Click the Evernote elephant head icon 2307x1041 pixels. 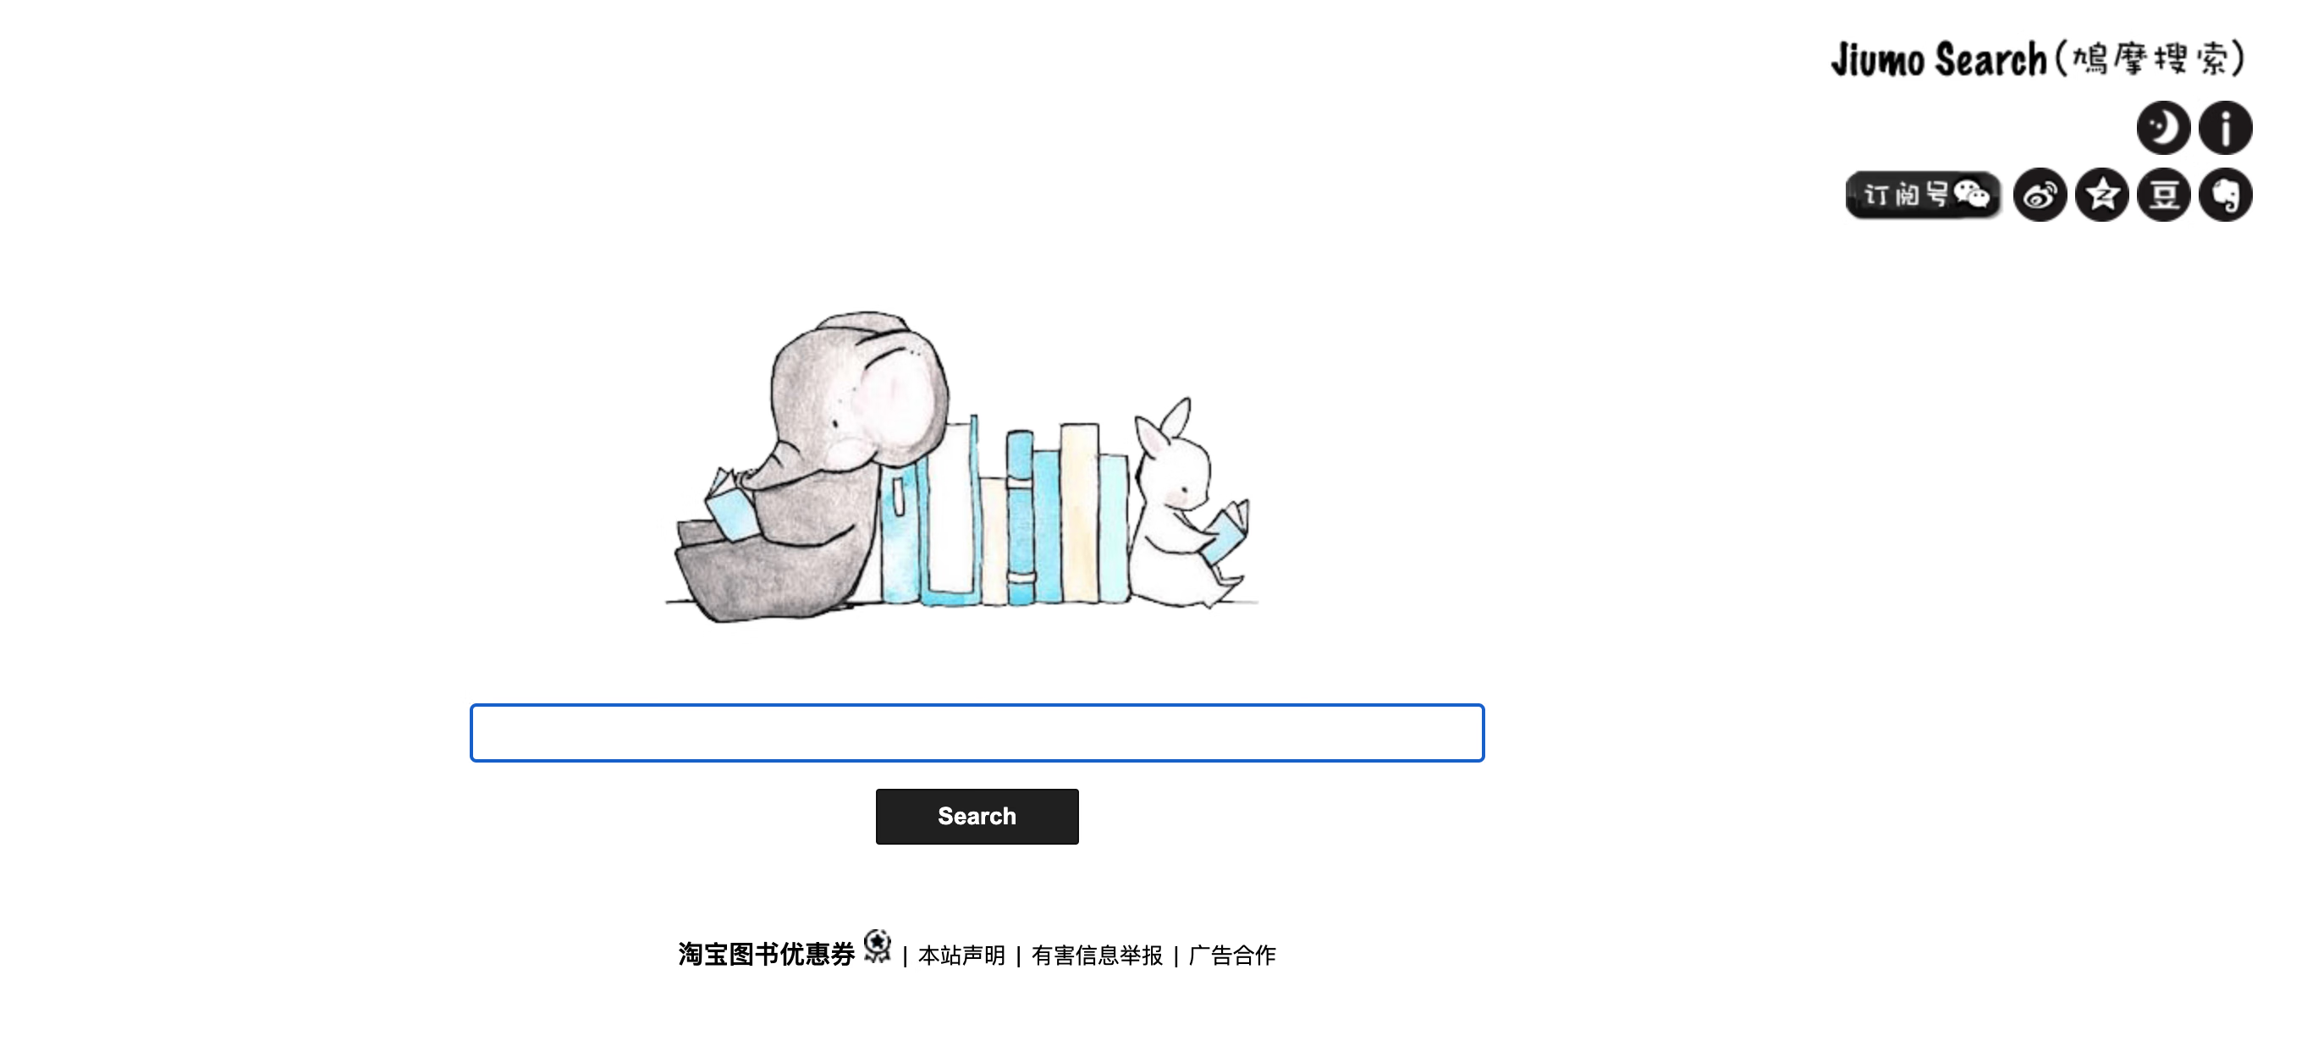point(2226,195)
